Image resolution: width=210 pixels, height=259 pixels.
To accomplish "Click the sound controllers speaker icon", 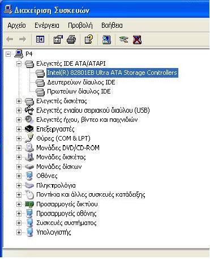I will 29,120.
